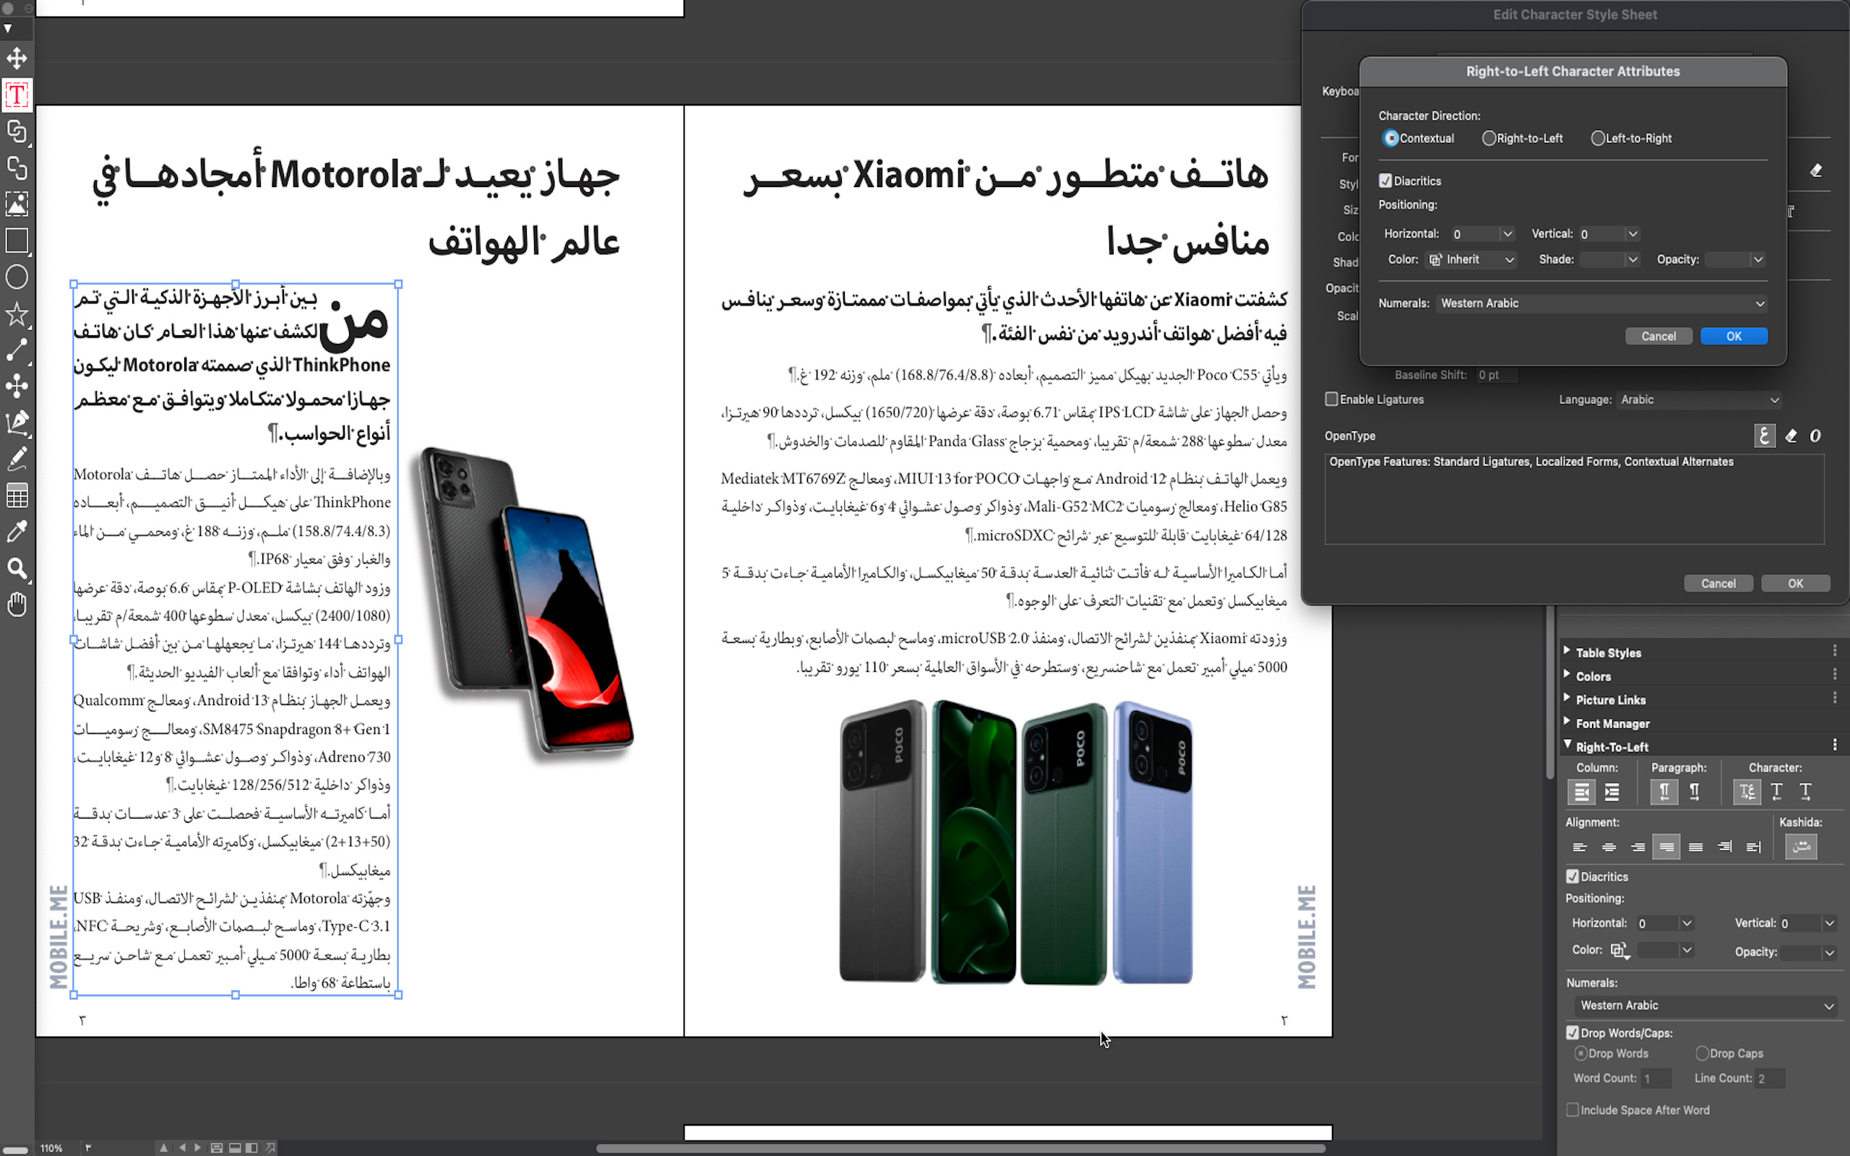Image resolution: width=1850 pixels, height=1156 pixels.
Task: Select the Eyedropper tool
Action: 17,531
